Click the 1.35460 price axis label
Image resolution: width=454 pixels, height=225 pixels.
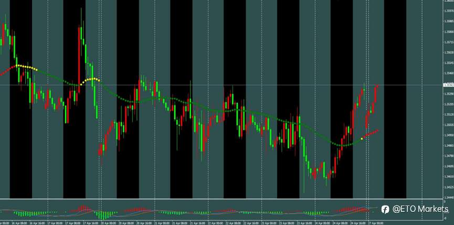[449, 73]
